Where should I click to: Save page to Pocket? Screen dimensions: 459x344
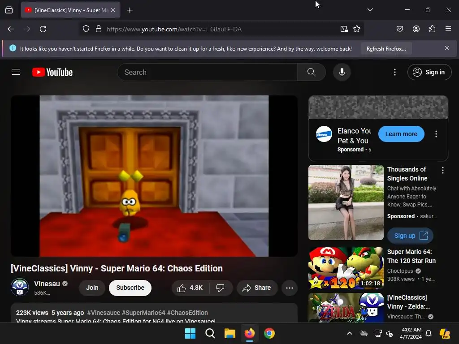click(399, 29)
